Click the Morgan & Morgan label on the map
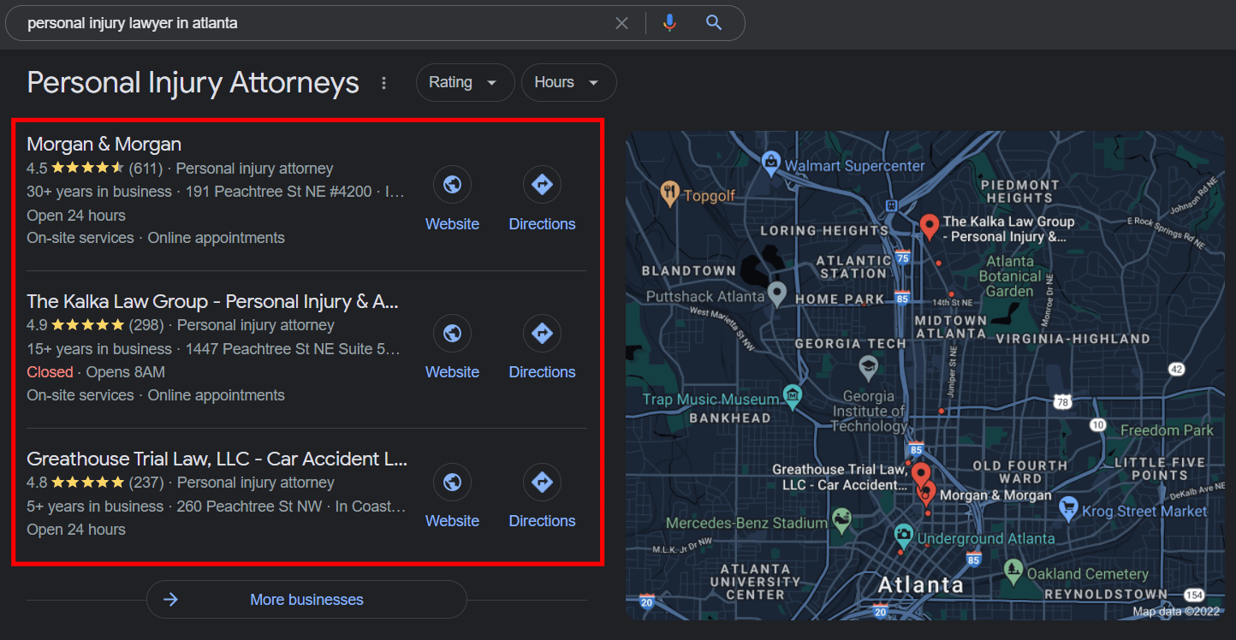1236x640 pixels. pyautogui.click(x=995, y=495)
